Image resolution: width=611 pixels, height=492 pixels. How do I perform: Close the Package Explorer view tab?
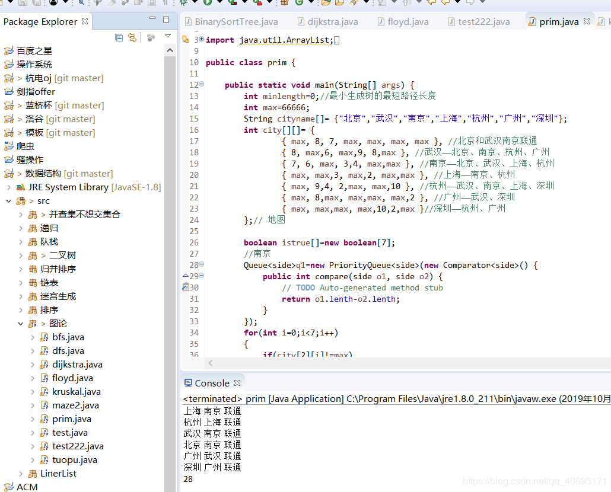[x=85, y=21]
